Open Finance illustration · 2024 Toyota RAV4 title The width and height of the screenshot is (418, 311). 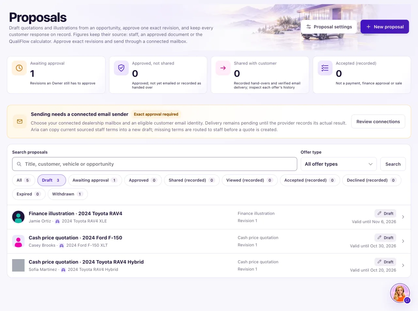[x=75, y=213]
